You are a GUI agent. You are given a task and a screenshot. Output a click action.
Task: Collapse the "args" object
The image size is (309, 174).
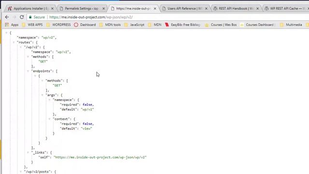[x=42, y=95]
